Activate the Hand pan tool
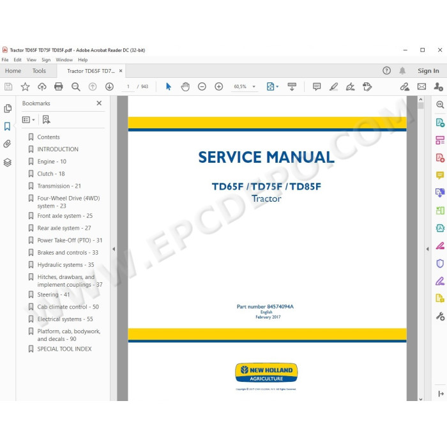This screenshot has width=447, height=447. tap(185, 87)
